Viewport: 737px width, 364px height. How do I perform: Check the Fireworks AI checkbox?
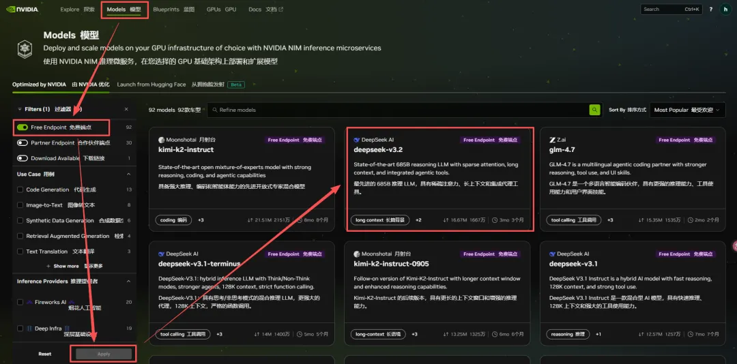point(20,302)
